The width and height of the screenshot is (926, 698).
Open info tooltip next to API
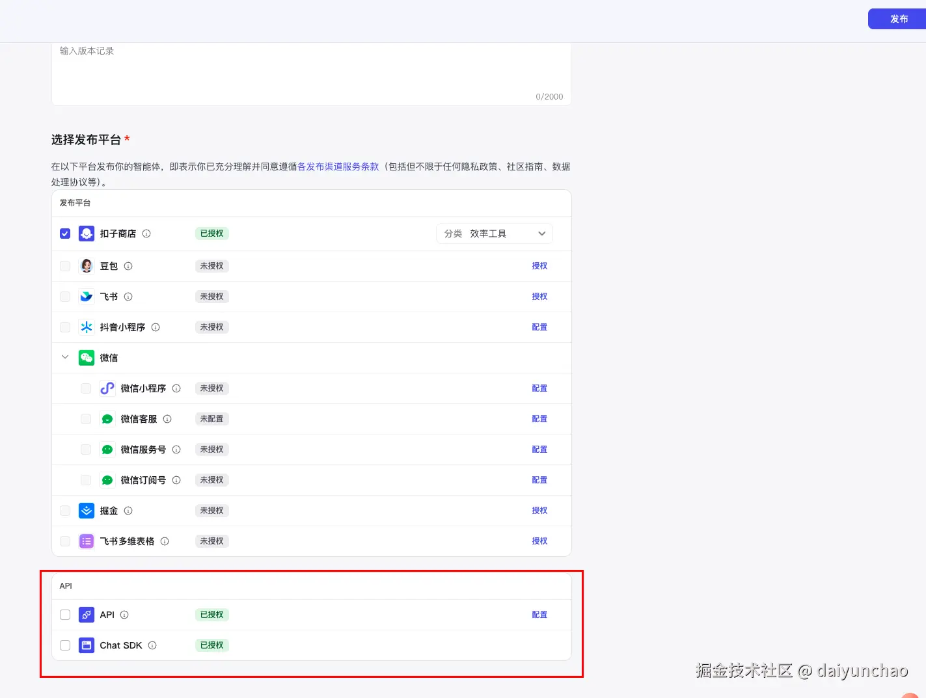click(124, 615)
